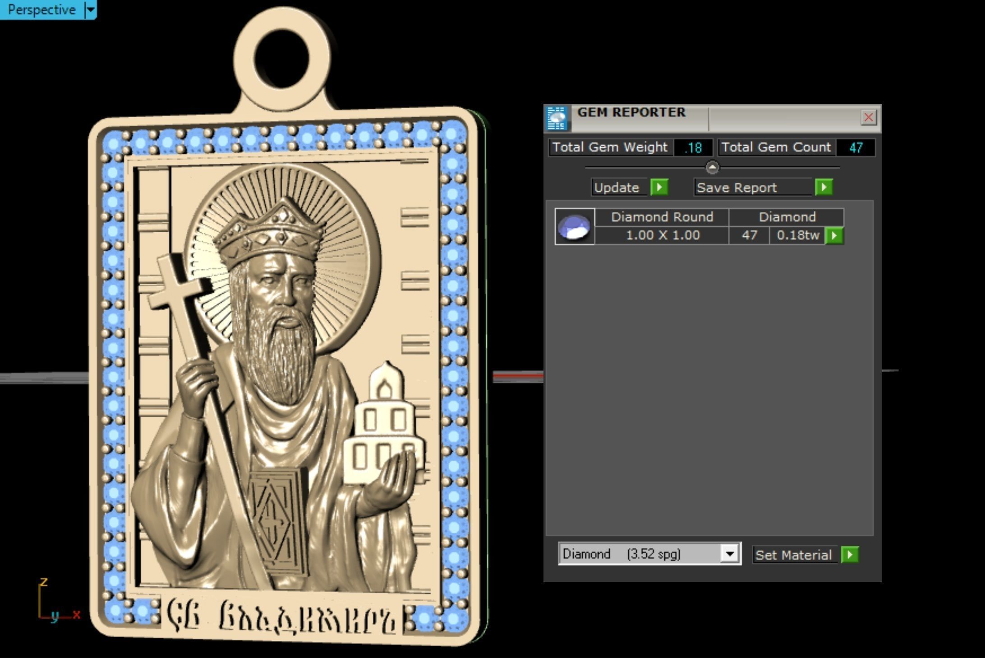
Task: Click the Total Gem Weight value .18
Action: 694,147
